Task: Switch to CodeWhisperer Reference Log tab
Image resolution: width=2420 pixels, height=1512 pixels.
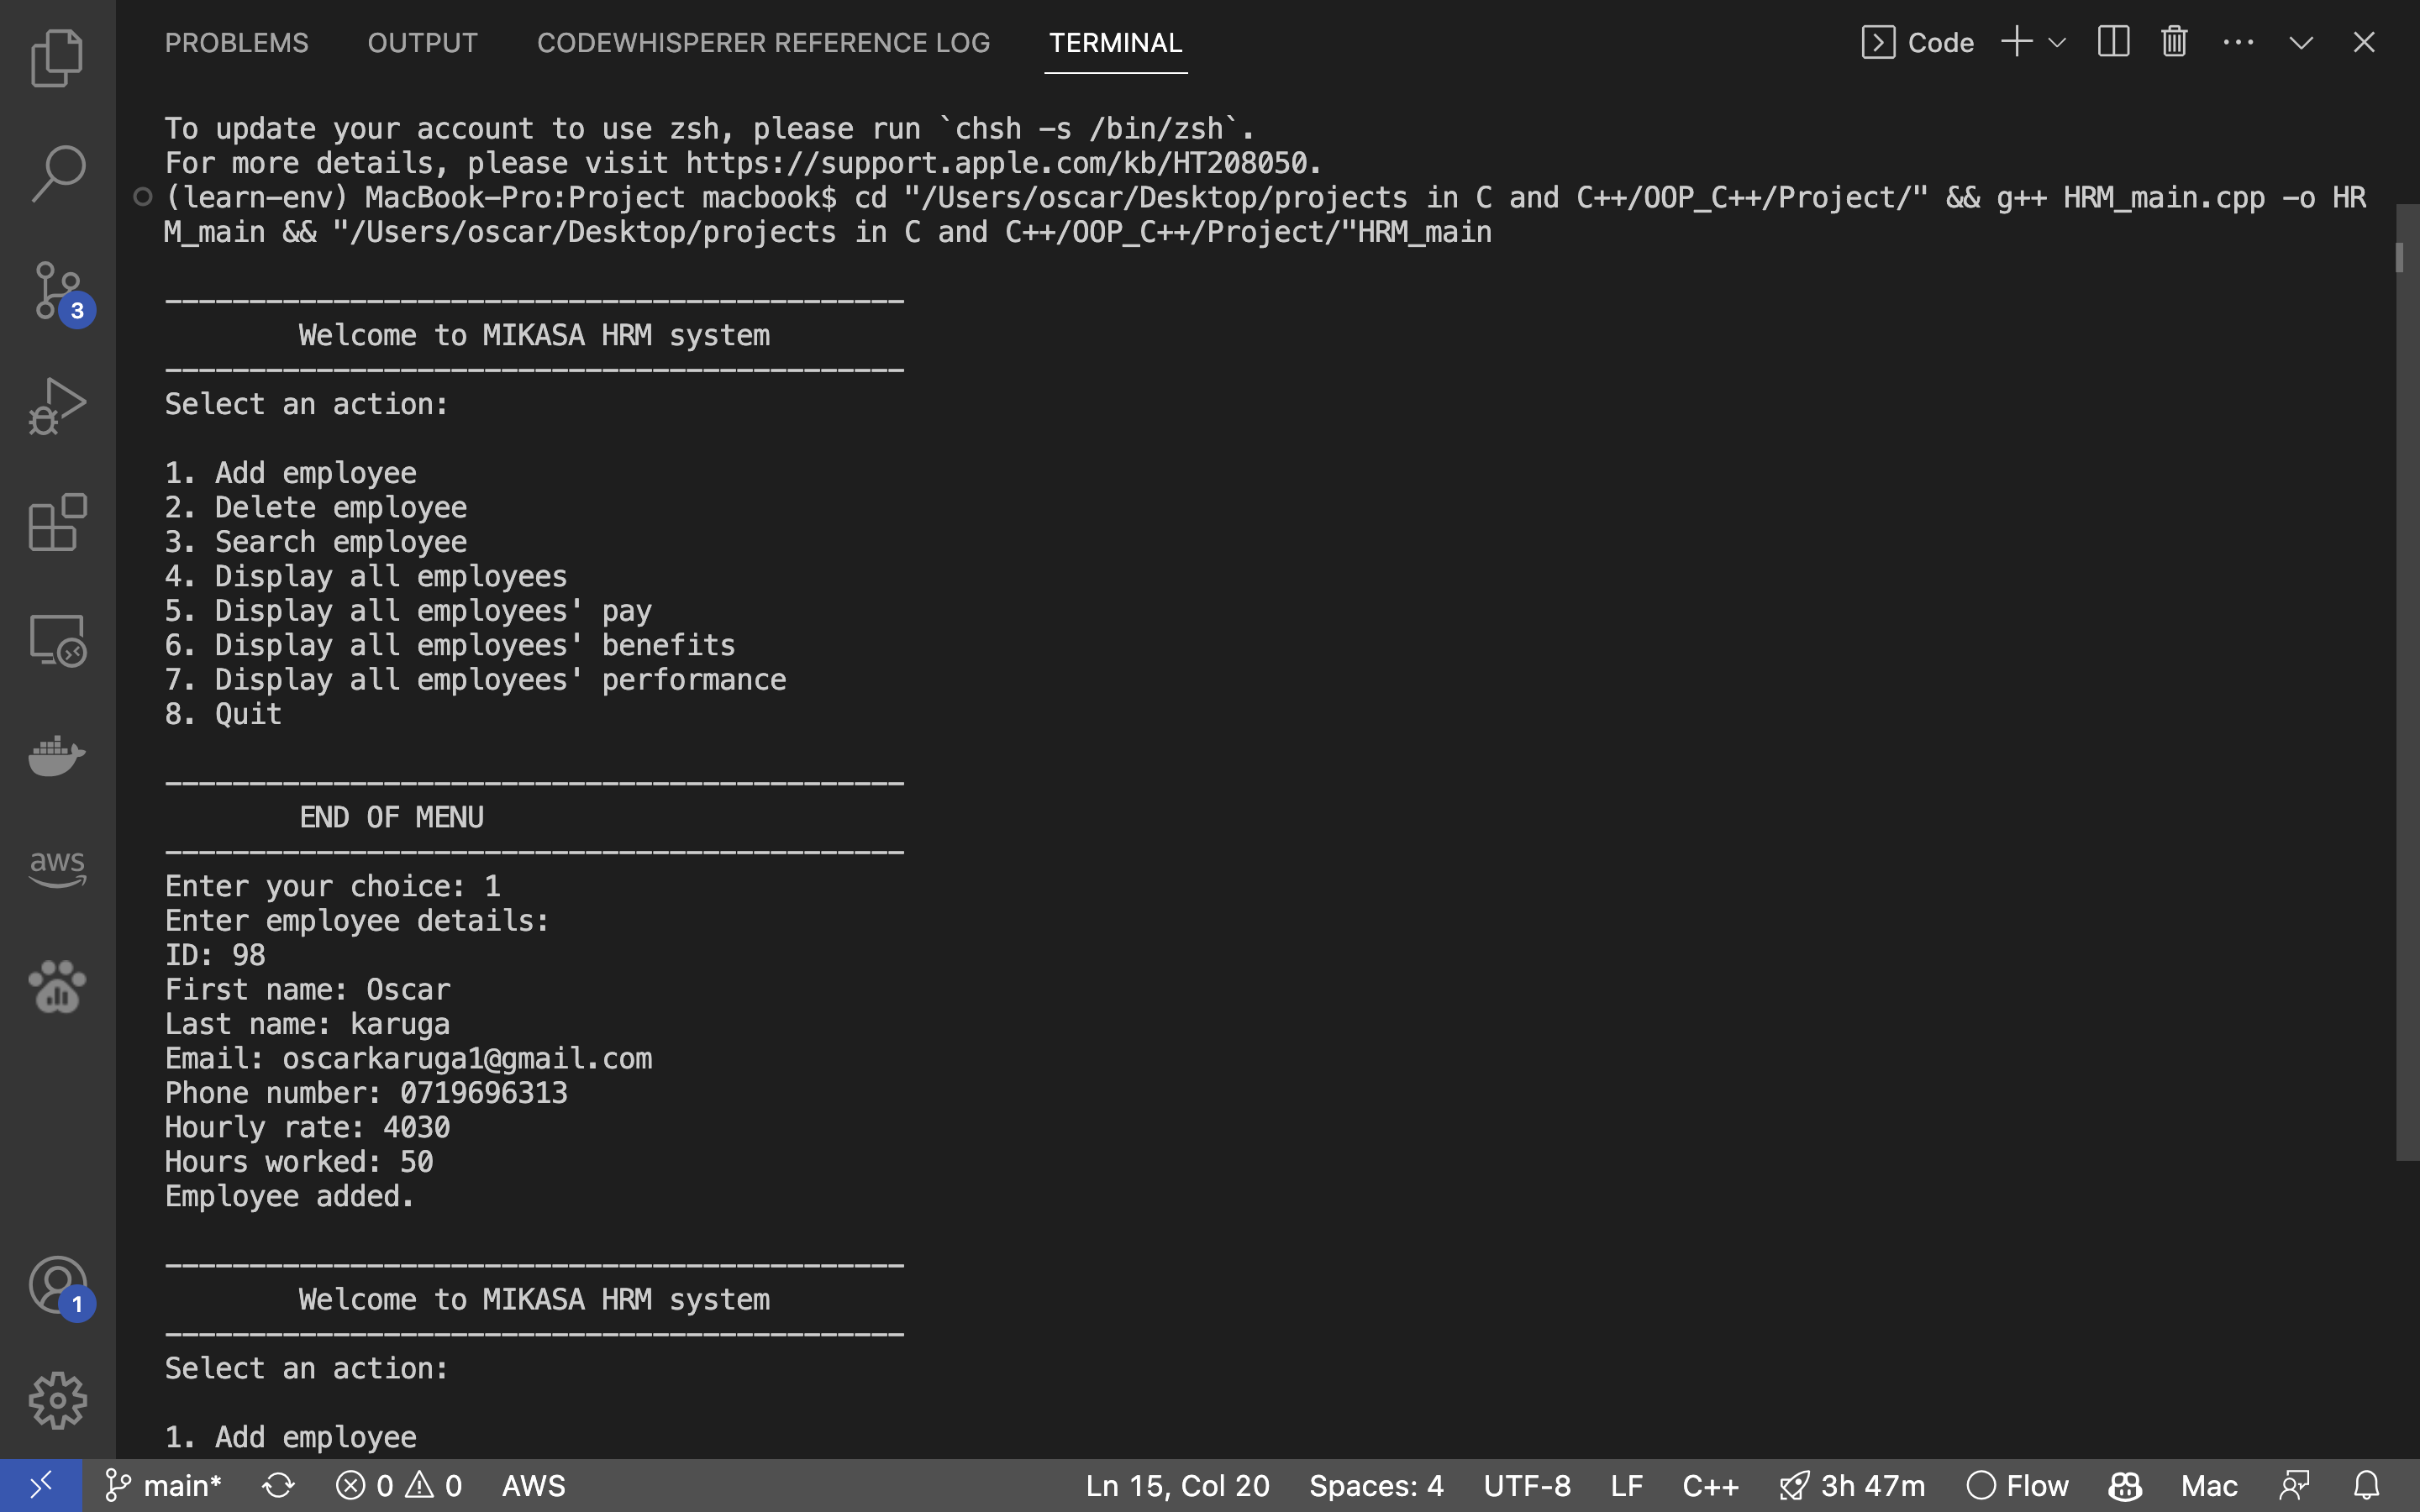Action: click(763, 43)
